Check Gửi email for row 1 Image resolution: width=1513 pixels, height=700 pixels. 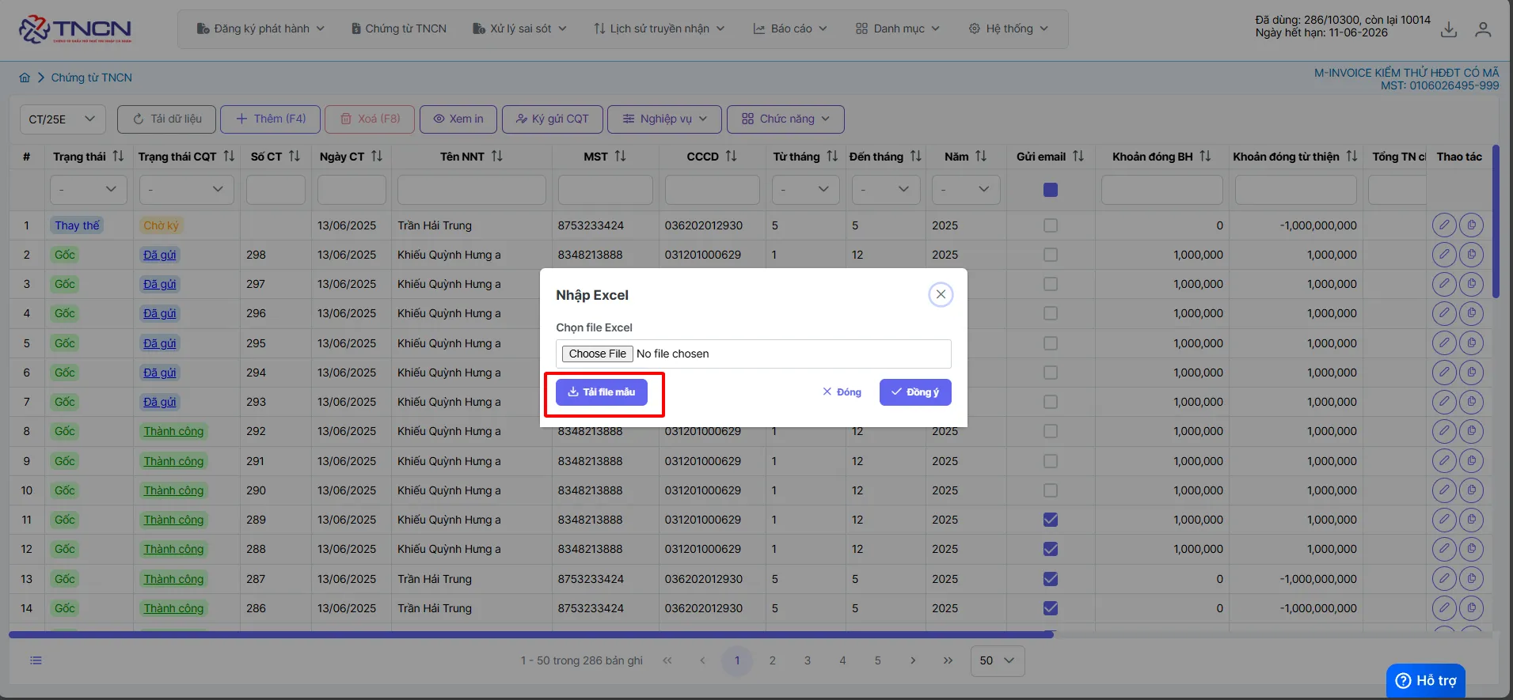tap(1051, 225)
